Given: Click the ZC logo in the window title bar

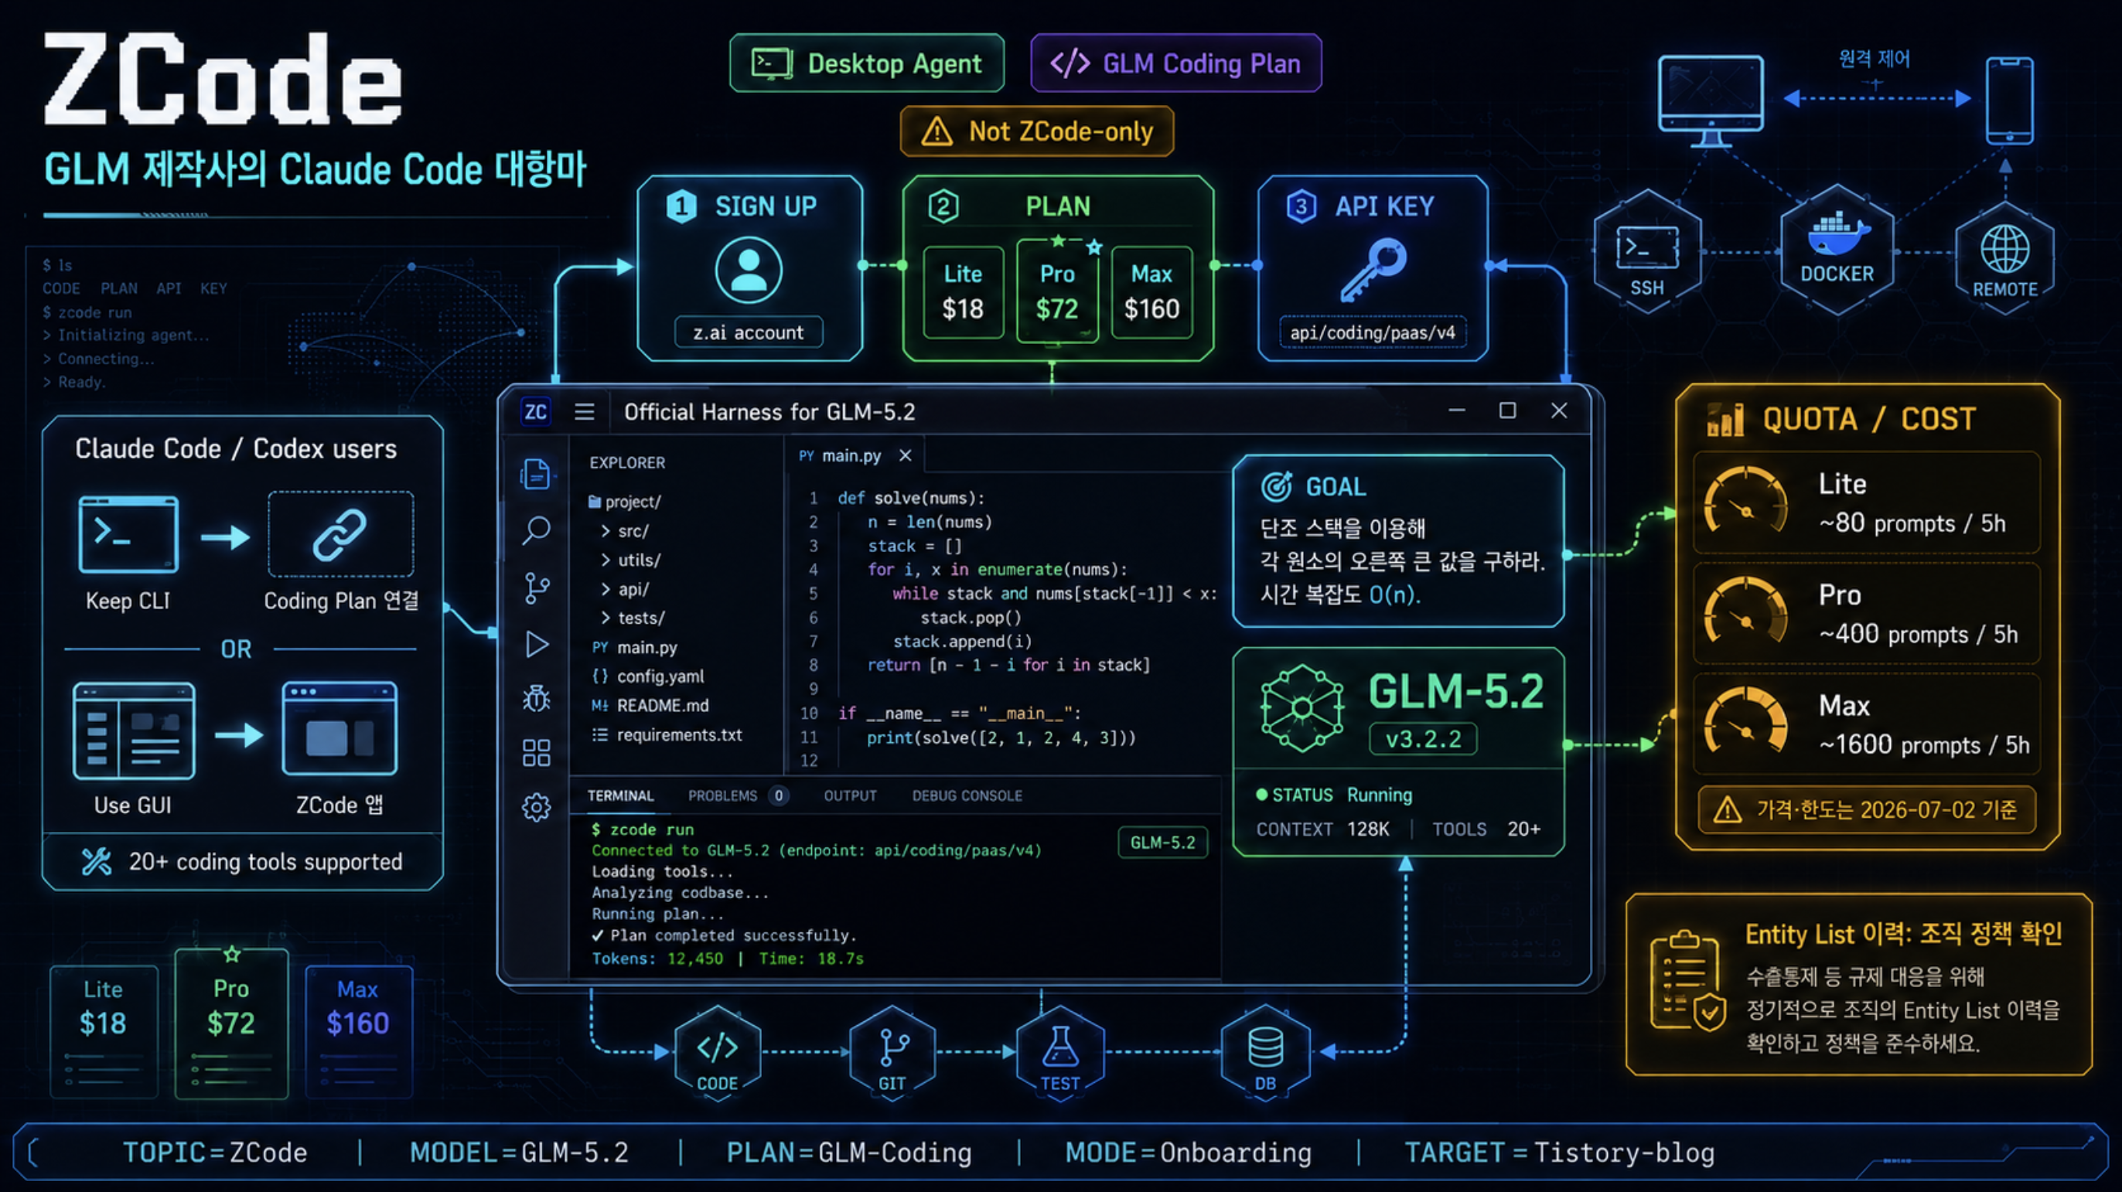Looking at the screenshot, I should click(535, 411).
